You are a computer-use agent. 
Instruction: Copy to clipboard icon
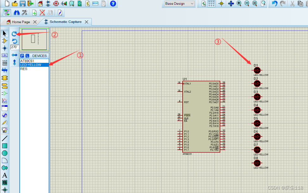click(x=300, y=3)
